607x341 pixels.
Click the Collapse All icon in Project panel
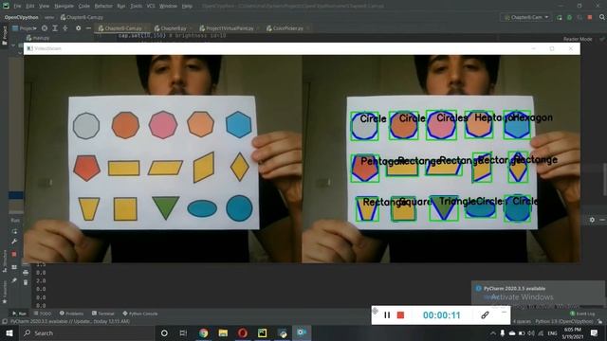(65, 28)
